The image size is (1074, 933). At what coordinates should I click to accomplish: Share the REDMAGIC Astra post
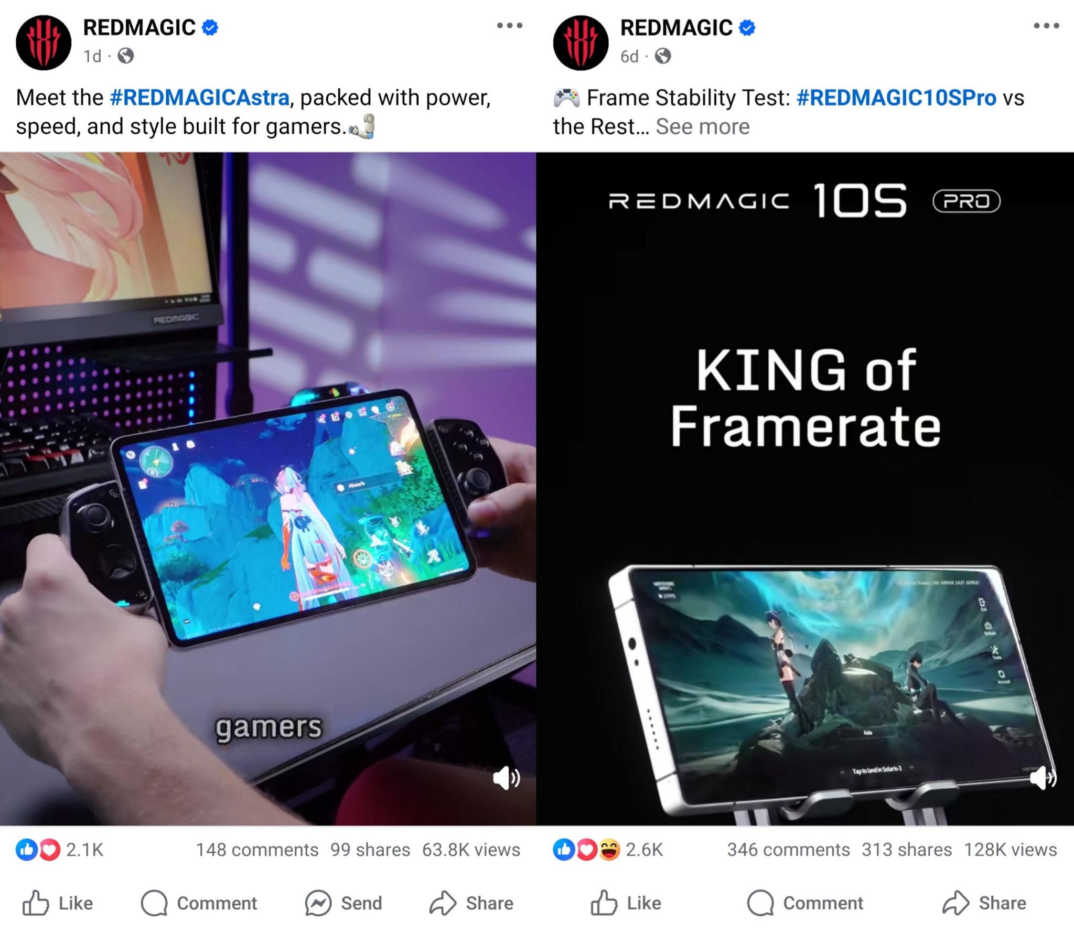(x=471, y=903)
